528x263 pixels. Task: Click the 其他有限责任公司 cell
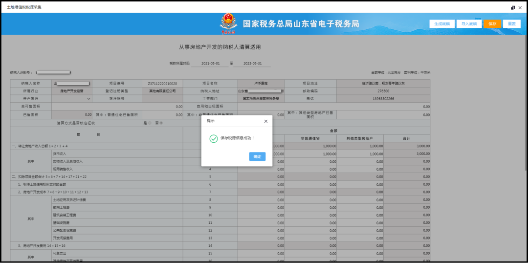pyautogui.click(x=163, y=91)
